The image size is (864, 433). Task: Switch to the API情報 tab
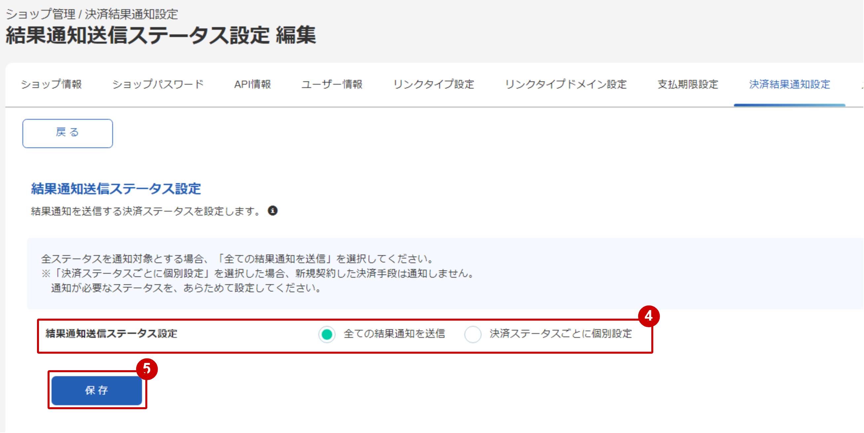[x=253, y=85]
